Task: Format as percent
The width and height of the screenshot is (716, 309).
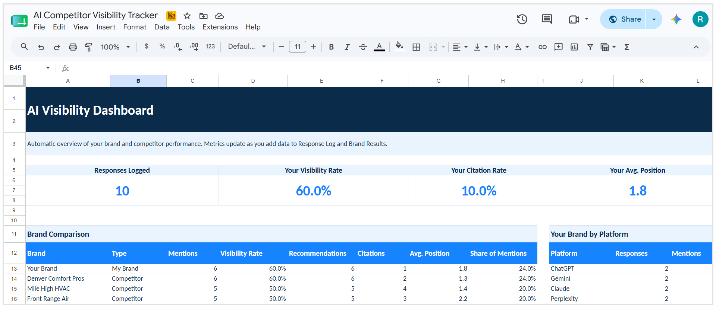Action: click(x=162, y=46)
